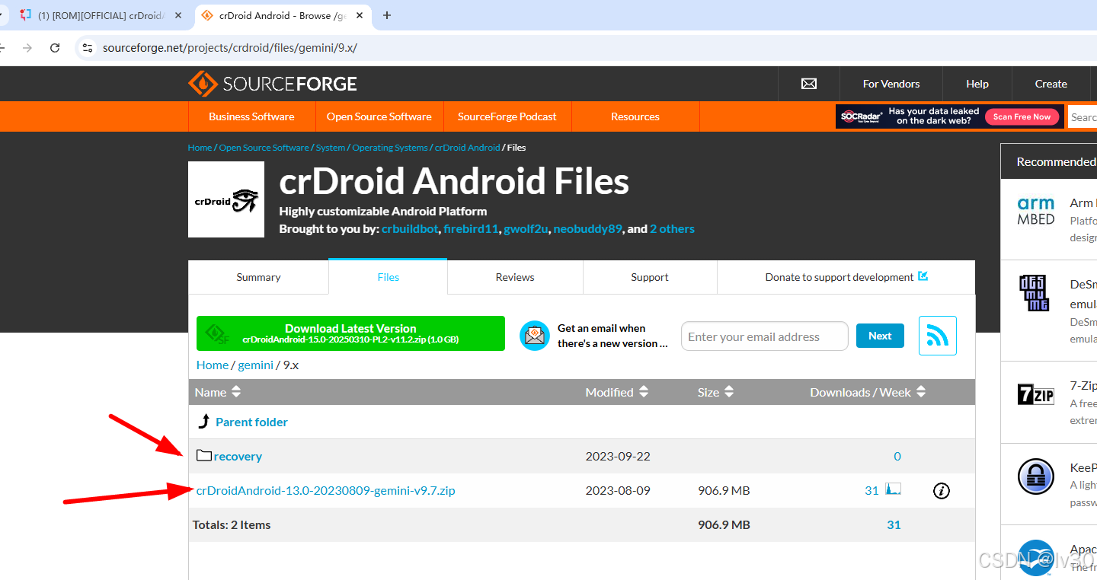Click the DeSmuME icon in Recommended
The height and width of the screenshot is (580, 1097).
[x=1035, y=293]
